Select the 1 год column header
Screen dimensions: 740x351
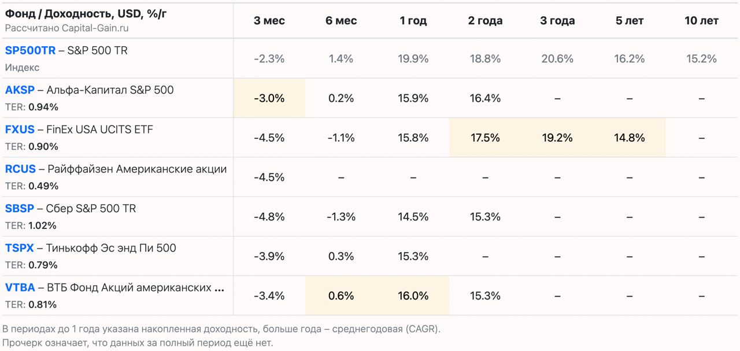(x=413, y=21)
